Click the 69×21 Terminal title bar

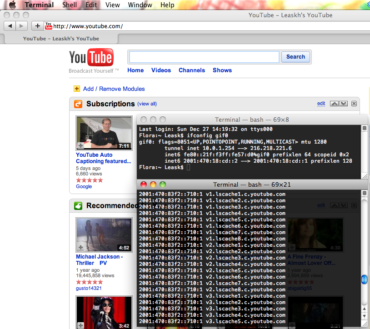[252, 184]
